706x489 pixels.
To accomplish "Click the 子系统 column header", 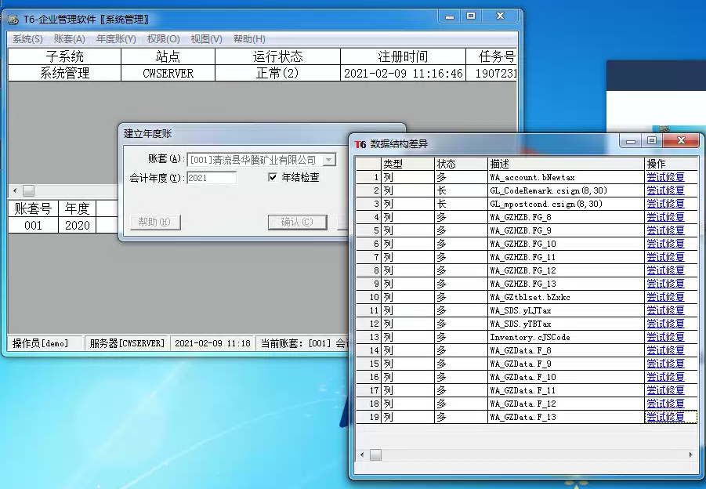I will coord(65,56).
